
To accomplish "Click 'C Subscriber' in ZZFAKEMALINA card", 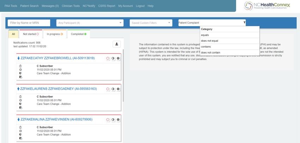I will click(45, 127).
